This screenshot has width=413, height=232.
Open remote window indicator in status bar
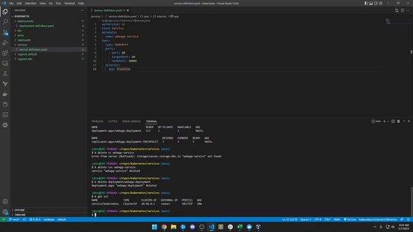pyautogui.click(x=3, y=219)
